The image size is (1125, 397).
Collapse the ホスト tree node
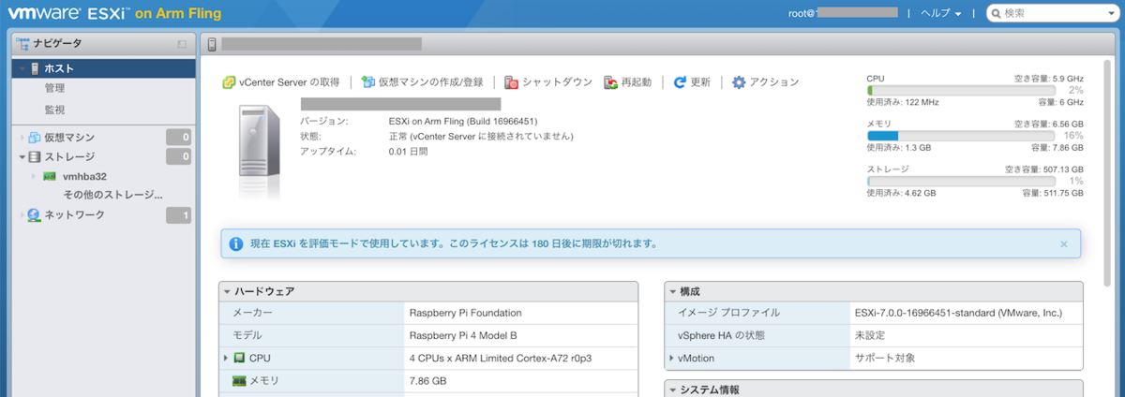(22, 68)
